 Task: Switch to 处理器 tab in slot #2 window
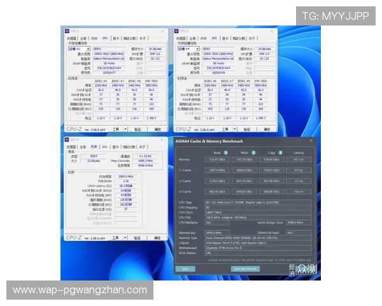tap(71, 38)
